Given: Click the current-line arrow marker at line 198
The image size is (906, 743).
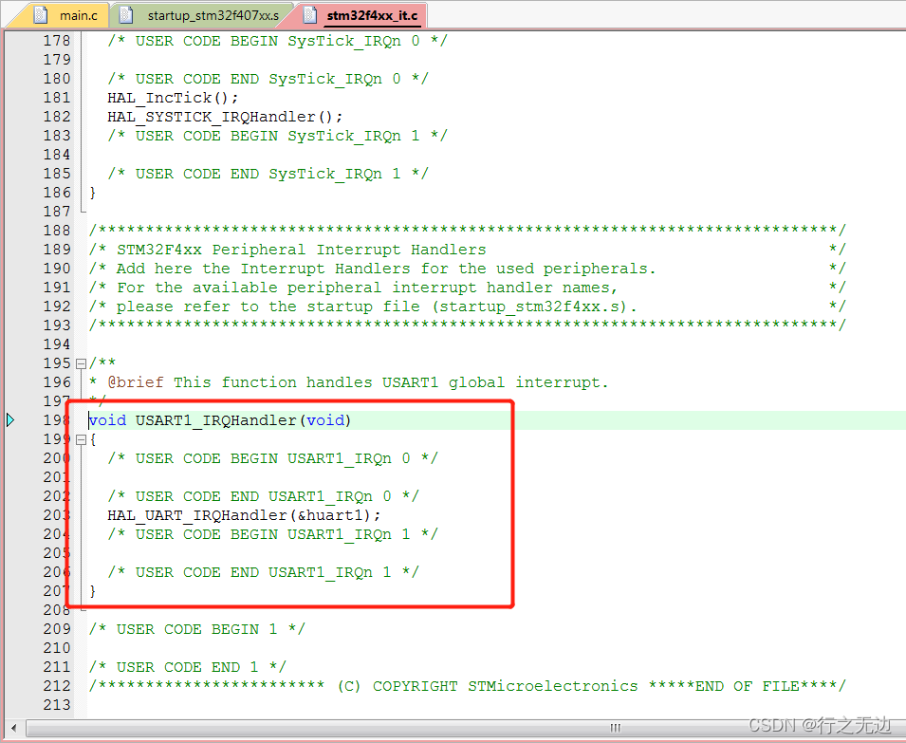Looking at the screenshot, I should (x=10, y=420).
